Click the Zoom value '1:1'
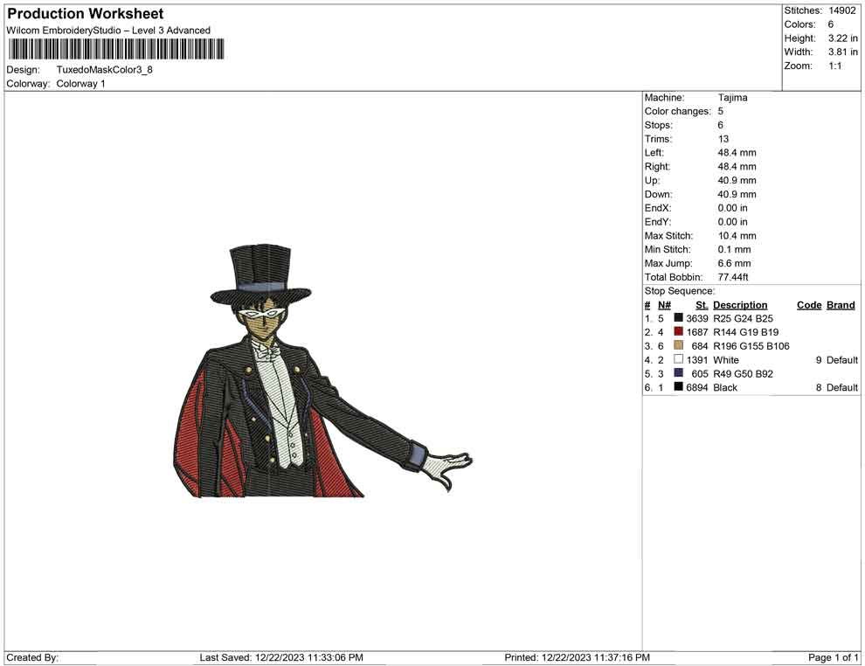This screenshot has height=666, width=865. [835, 66]
